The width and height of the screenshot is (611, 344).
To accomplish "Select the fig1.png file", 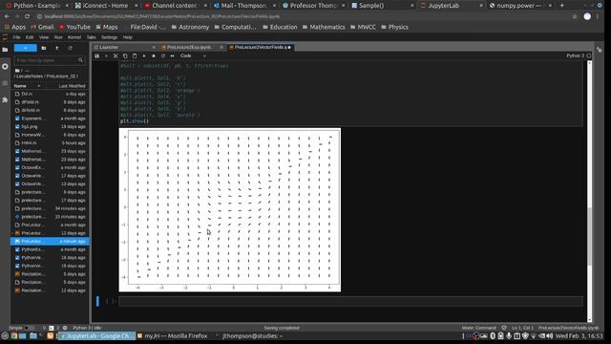I will coord(50,126).
